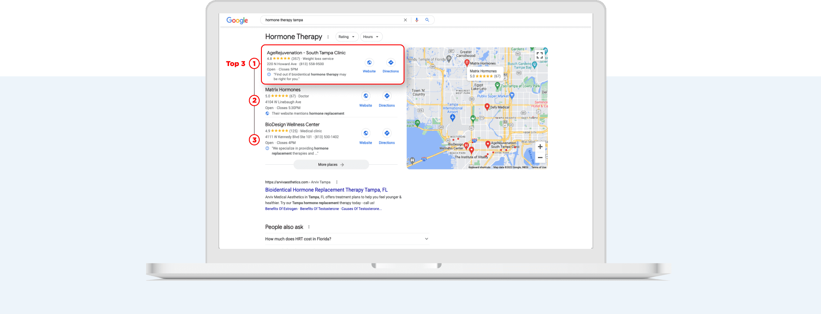The height and width of the screenshot is (314, 821).
Task: Open BioDesign Wellness Center listing title
Action: click(292, 125)
